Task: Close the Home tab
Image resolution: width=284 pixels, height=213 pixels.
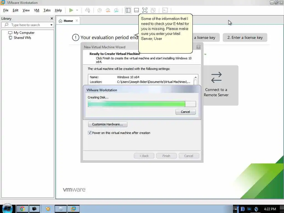Action: tap(77, 21)
